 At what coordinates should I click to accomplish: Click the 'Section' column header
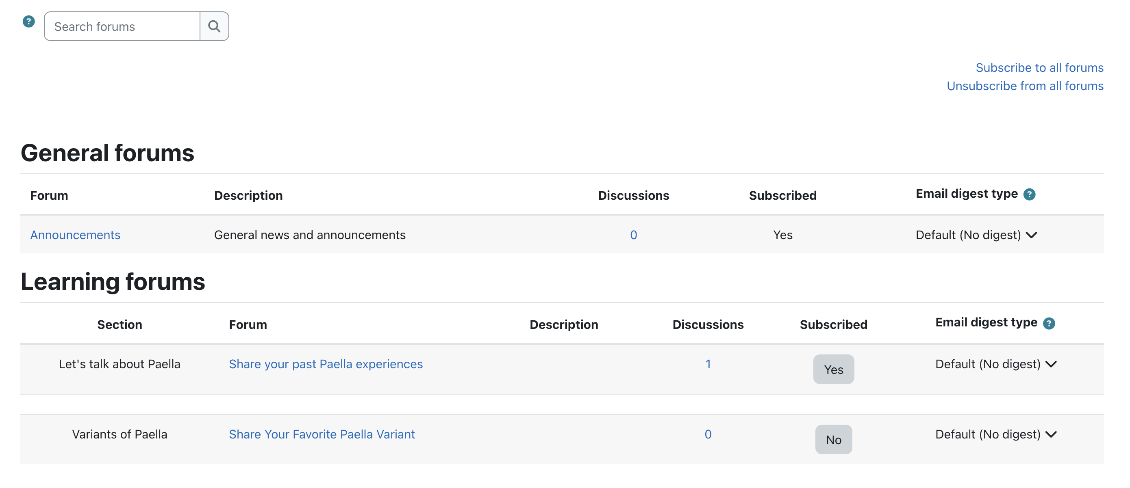120,325
